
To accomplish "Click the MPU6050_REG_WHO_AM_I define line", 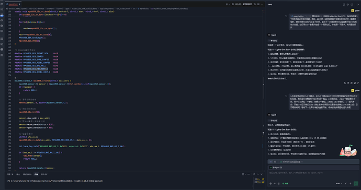I will [36, 66].
